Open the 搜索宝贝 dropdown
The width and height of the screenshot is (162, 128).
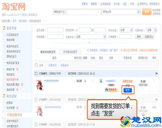pos(59,12)
